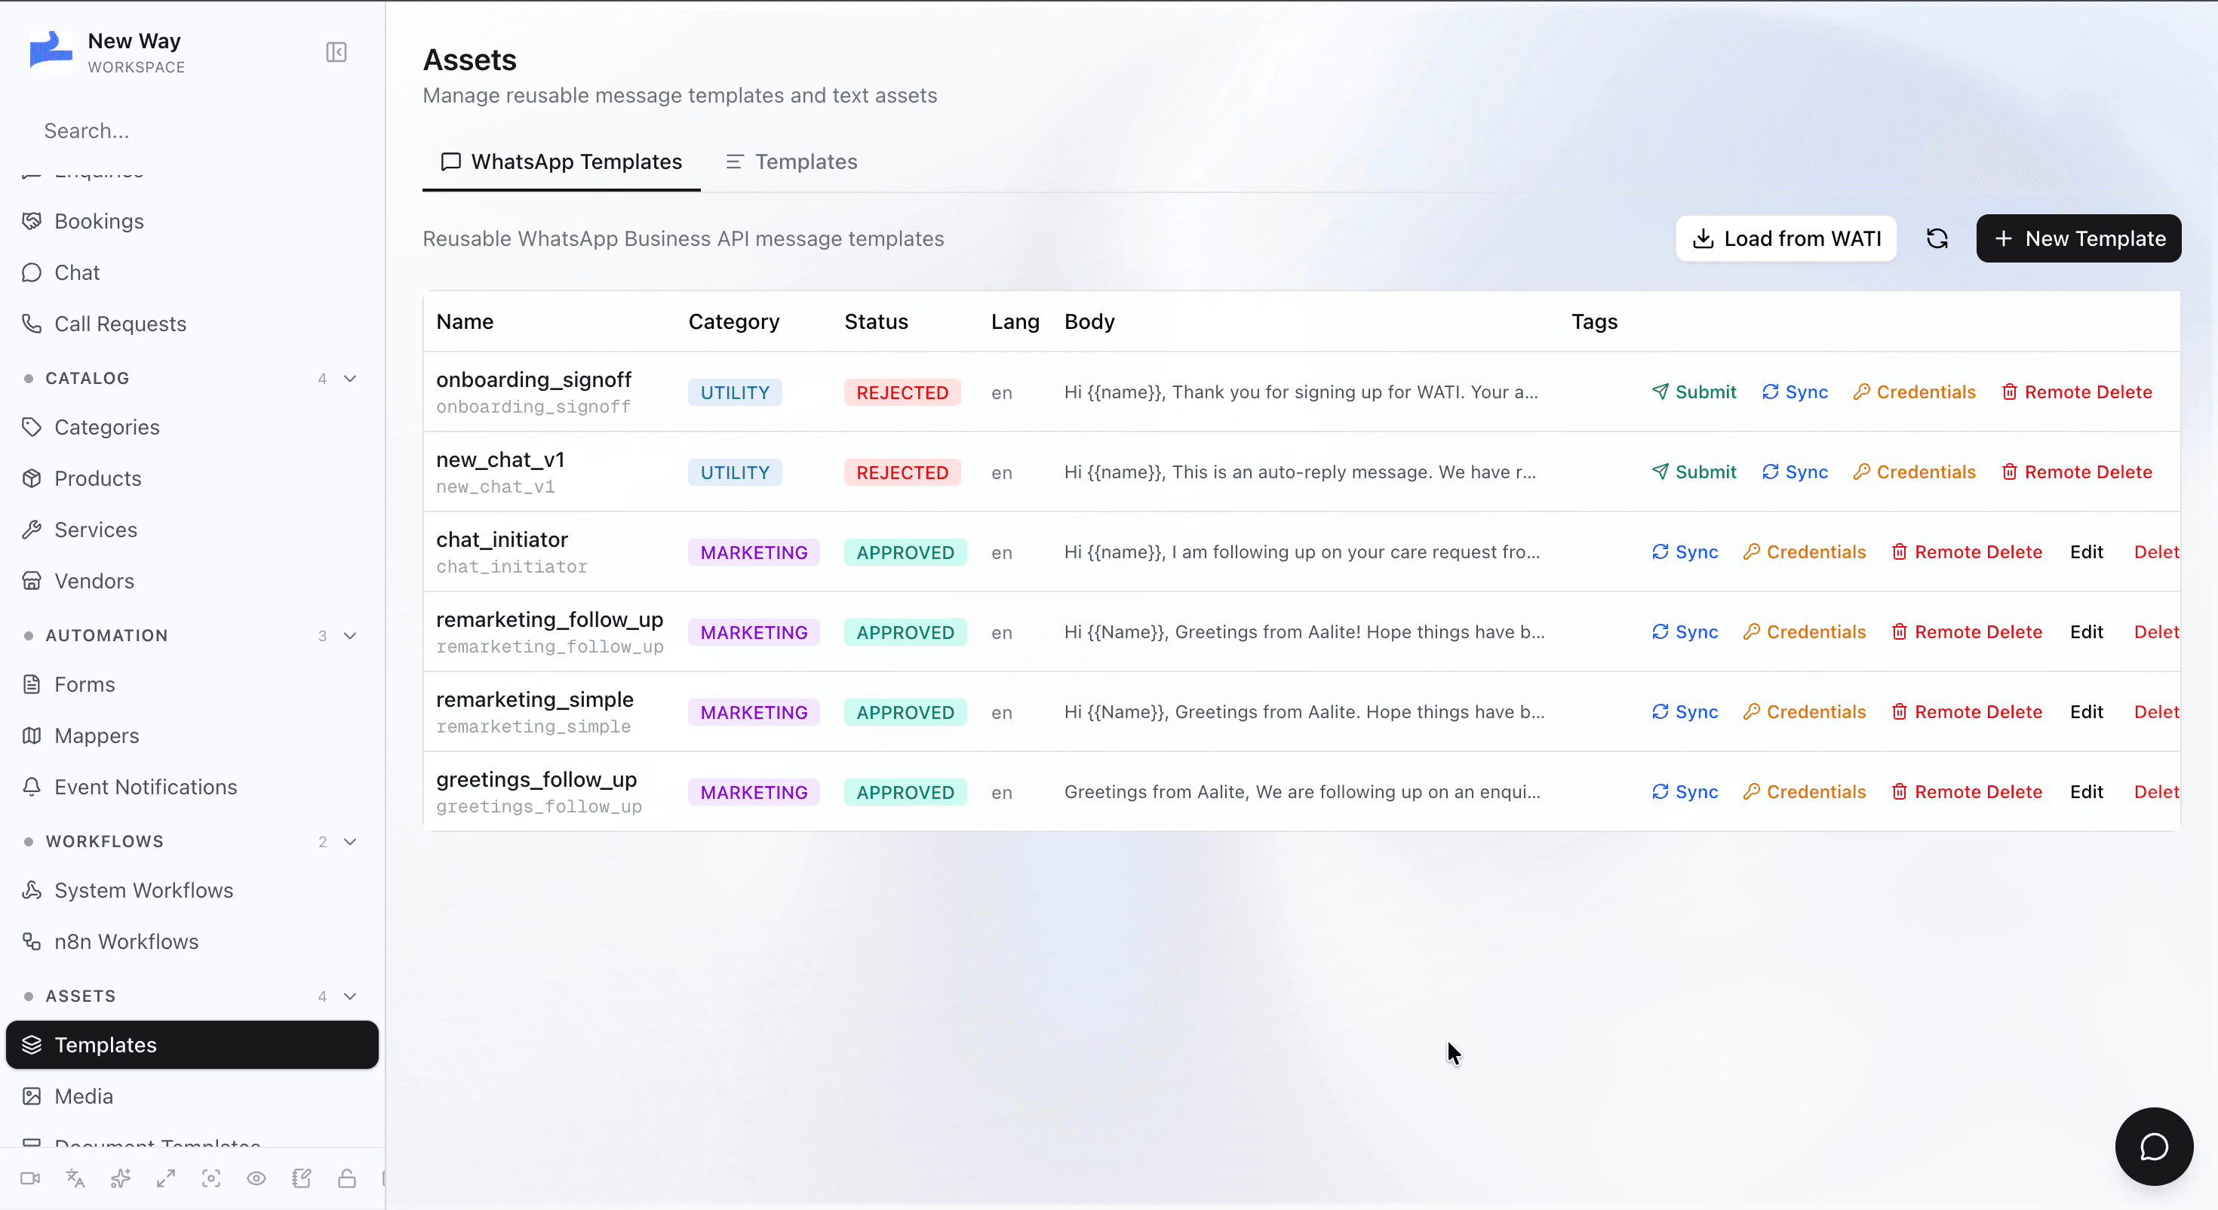Click the notebook pen icon in sidebar footer
The image size is (2218, 1210).
[301, 1178]
